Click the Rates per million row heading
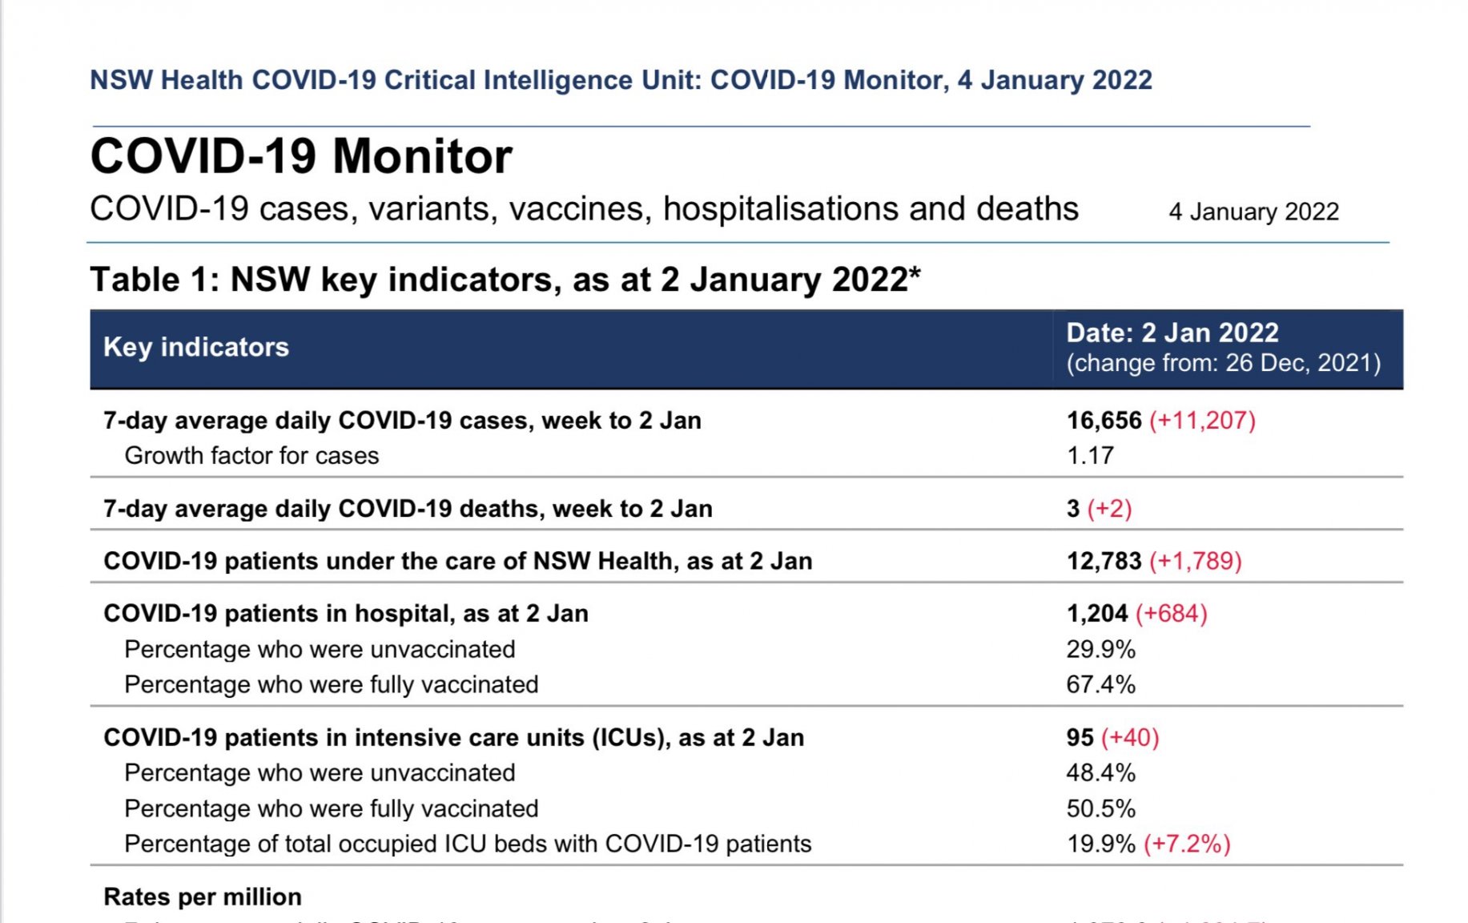Screen dimensions: 1468x923 (203, 897)
